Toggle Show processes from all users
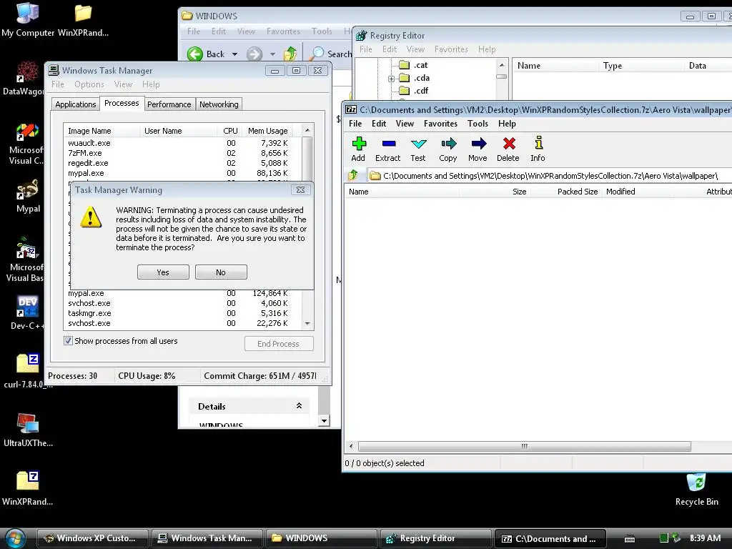The image size is (732, 549). [x=68, y=341]
